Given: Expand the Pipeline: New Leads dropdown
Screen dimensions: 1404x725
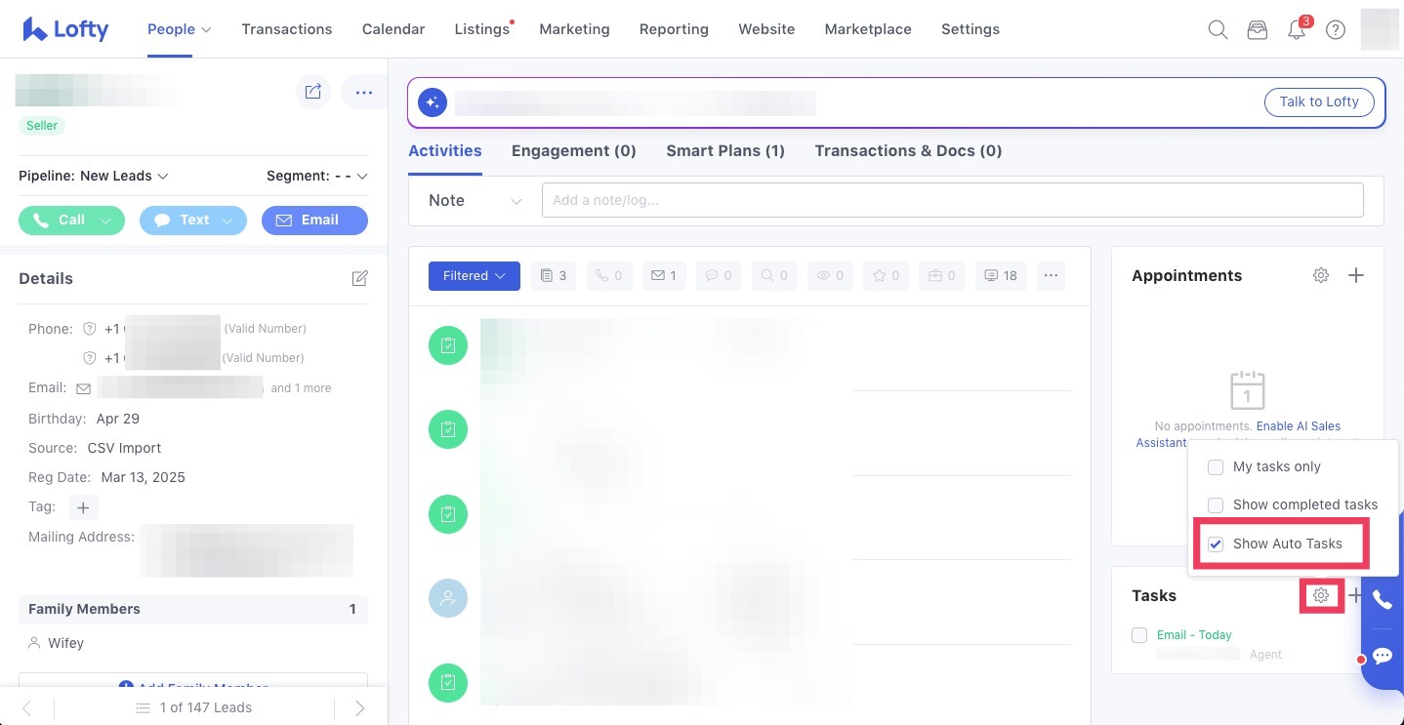Looking at the screenshot, I should (x=94, y=177).
